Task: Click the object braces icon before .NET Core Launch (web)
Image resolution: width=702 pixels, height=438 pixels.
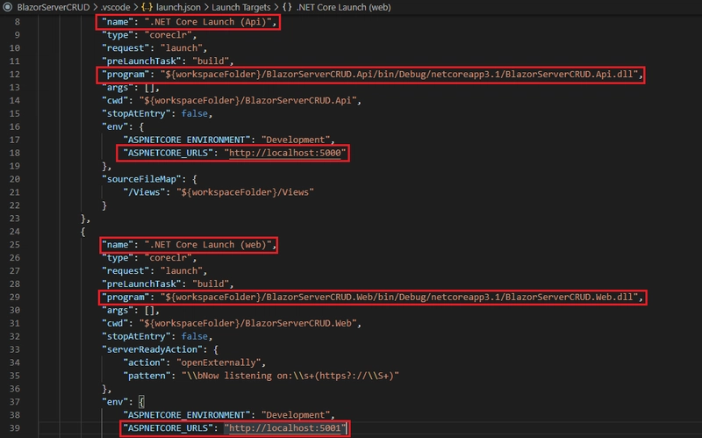Action: (287, 7)
